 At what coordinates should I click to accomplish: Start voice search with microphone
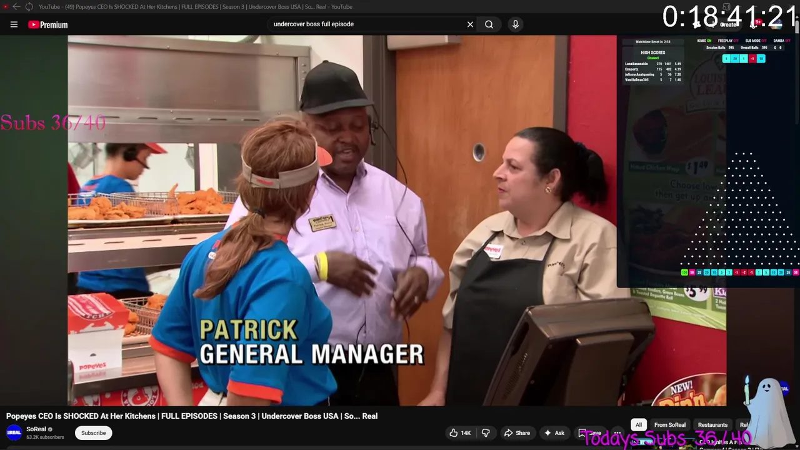515,24
